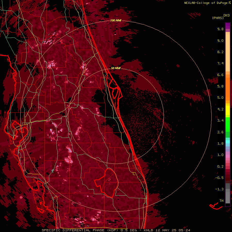Click the -0.5 scale value
Image resolution: width=232 pixels, height=232 pixels.
click(219, 178)
